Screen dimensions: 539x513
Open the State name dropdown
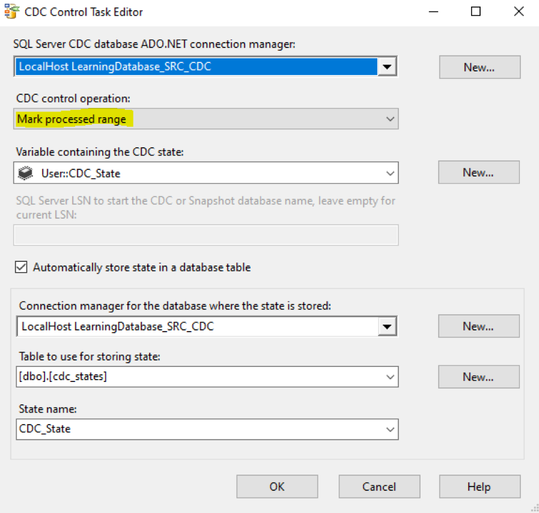click(389, 430)
